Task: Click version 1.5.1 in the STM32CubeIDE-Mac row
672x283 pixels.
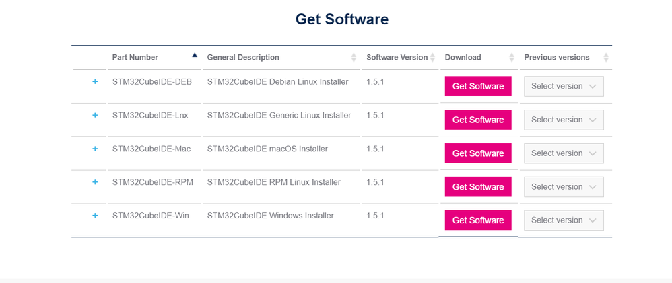Action: tap(375, 149)
